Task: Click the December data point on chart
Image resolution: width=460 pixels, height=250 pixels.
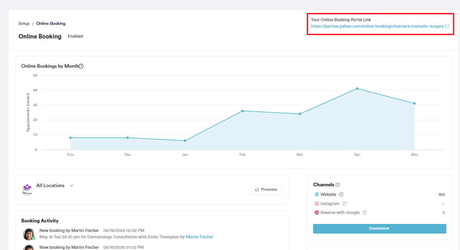Action: click(127, 137)
